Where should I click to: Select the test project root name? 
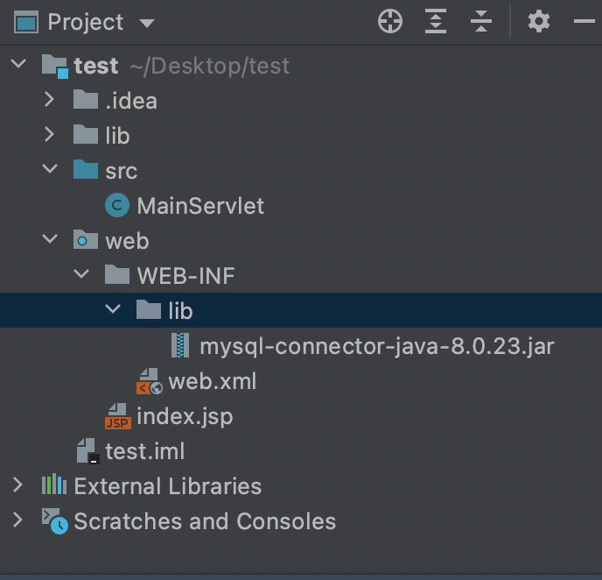[x=96, y=66]
